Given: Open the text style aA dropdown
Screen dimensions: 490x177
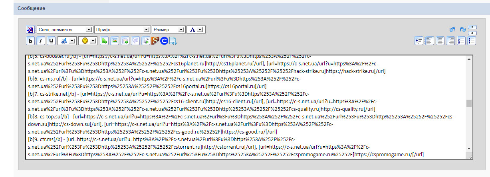Looking at the screenshot, I should pos(67,41).
